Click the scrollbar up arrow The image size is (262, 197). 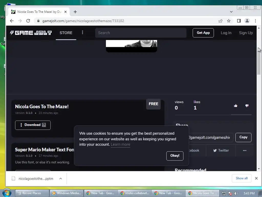tap(259, 28)
